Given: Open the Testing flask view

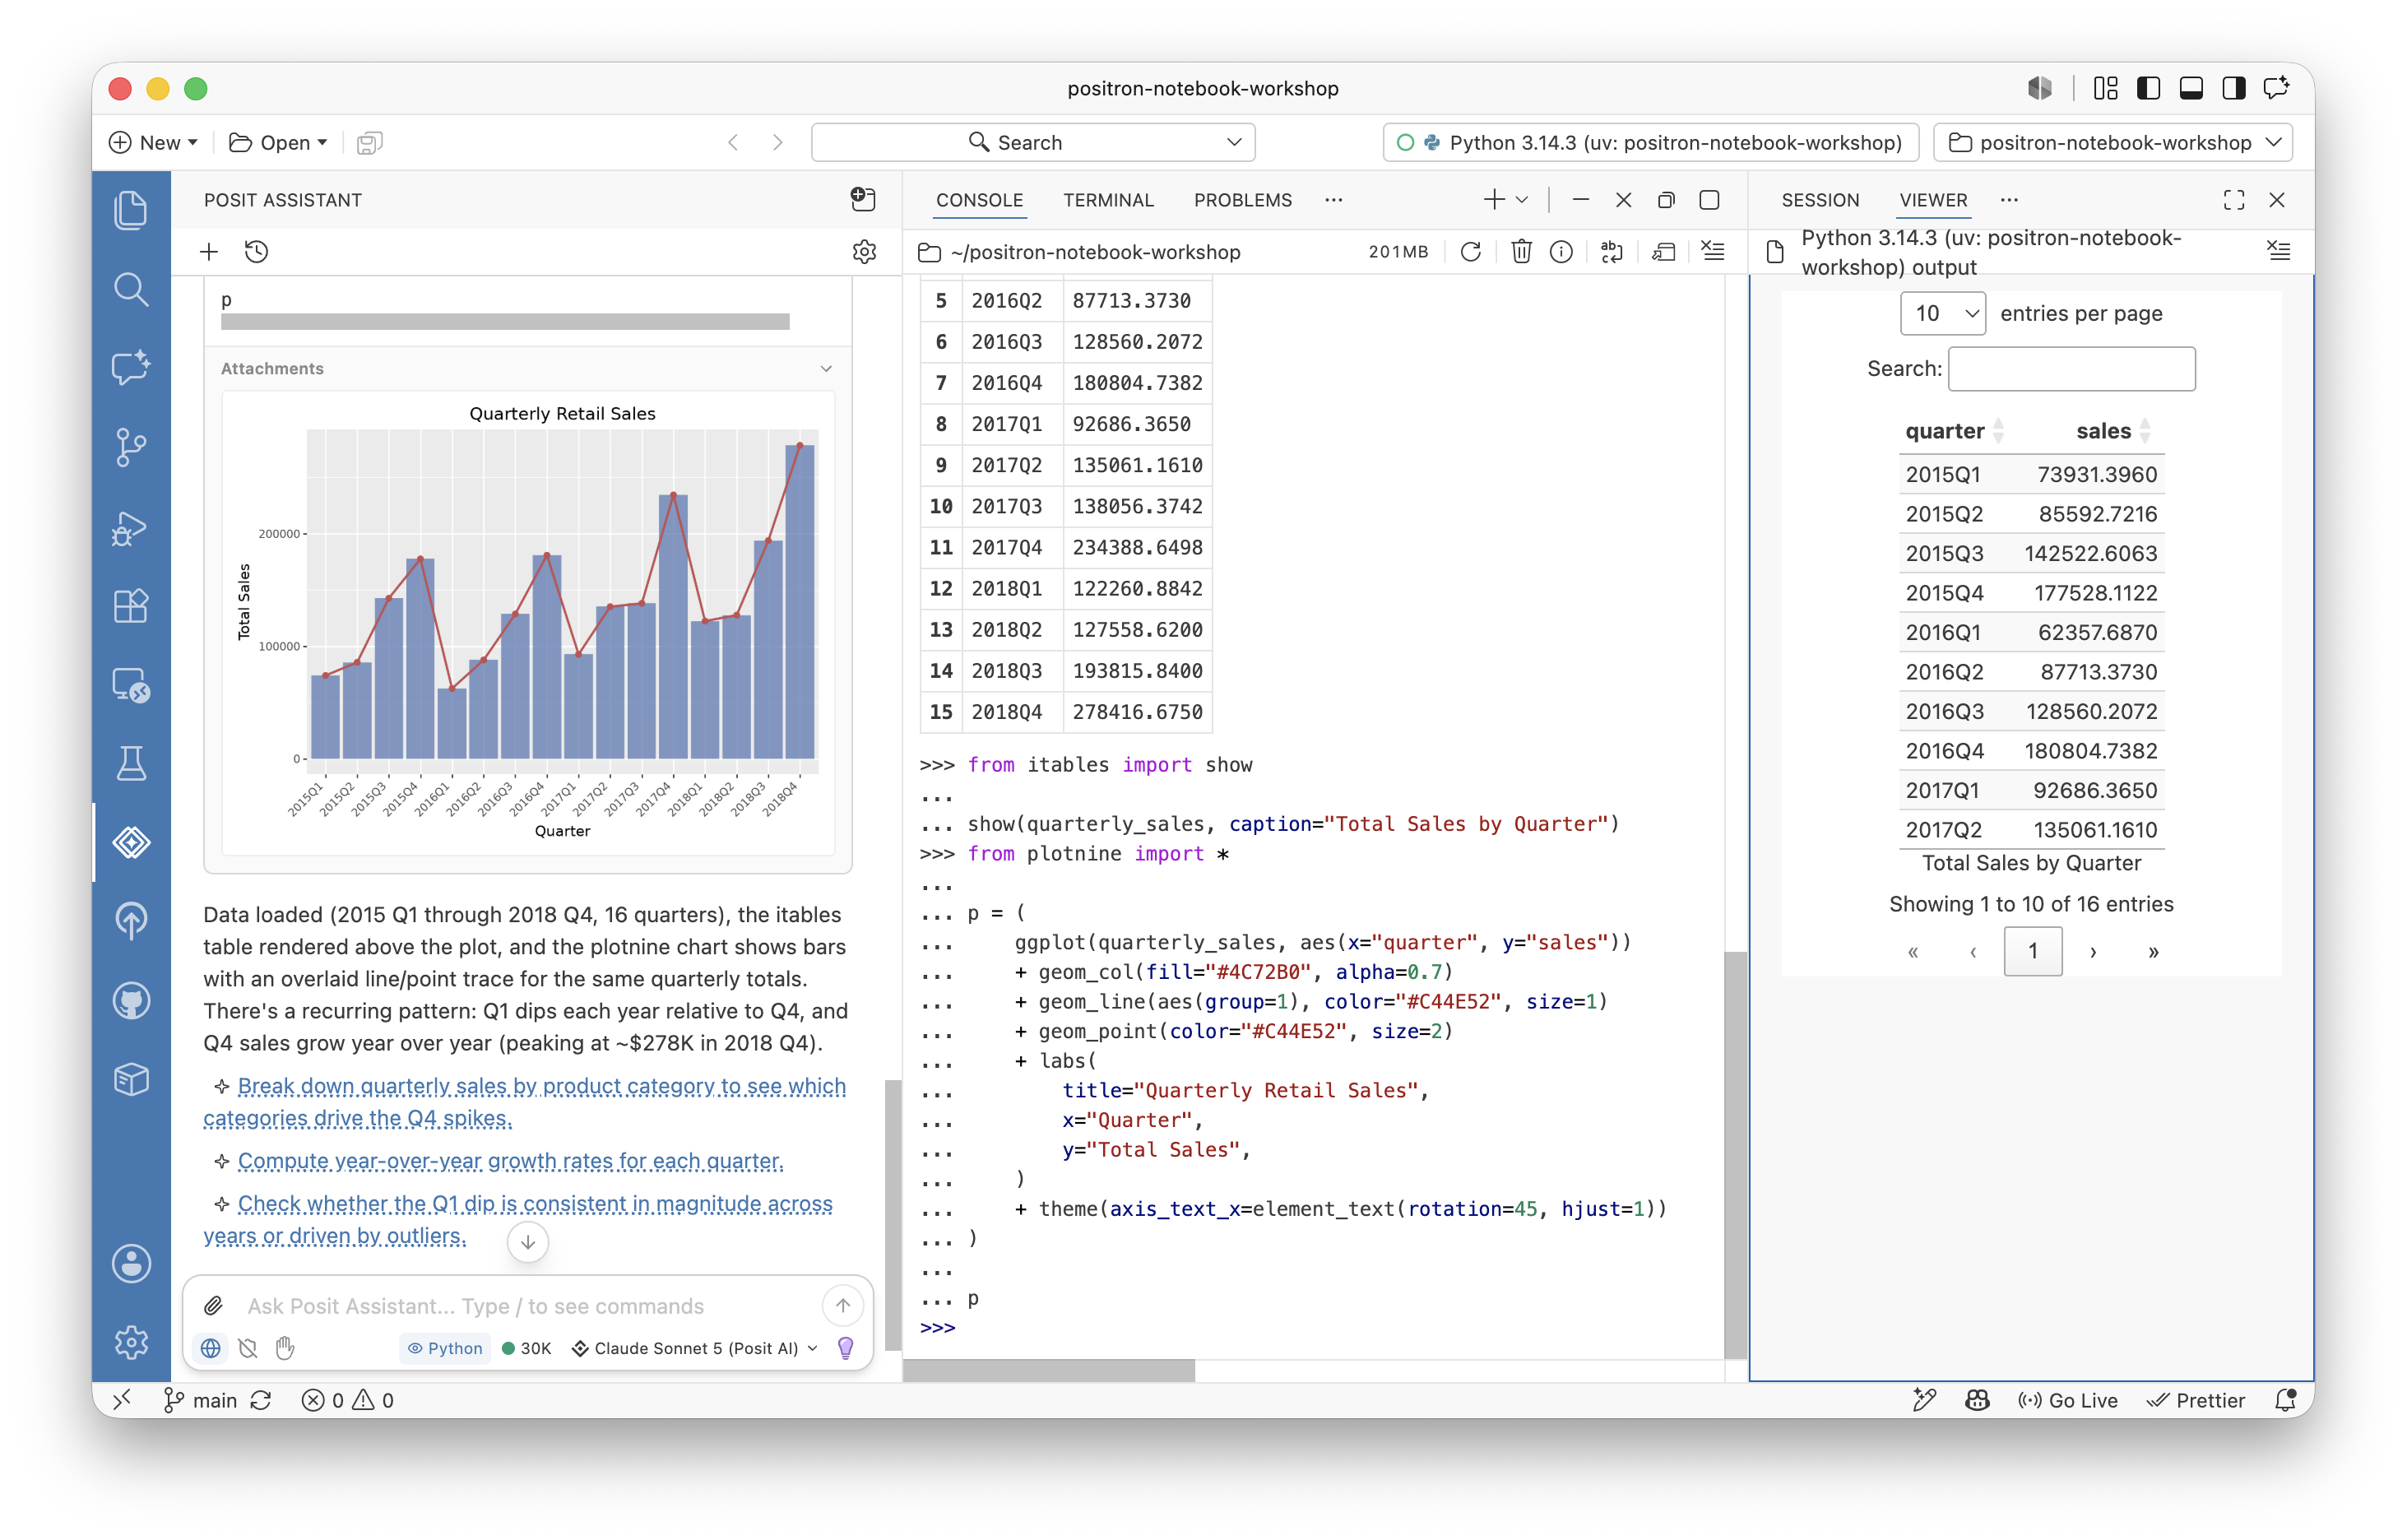Looking at the screenshot, I should pos(131,763).
